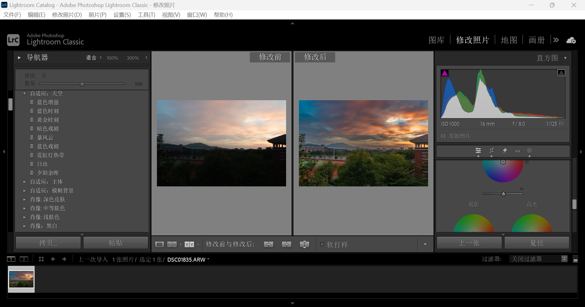
Task: Select the Healing eraser tool
Action: point(505,150)
